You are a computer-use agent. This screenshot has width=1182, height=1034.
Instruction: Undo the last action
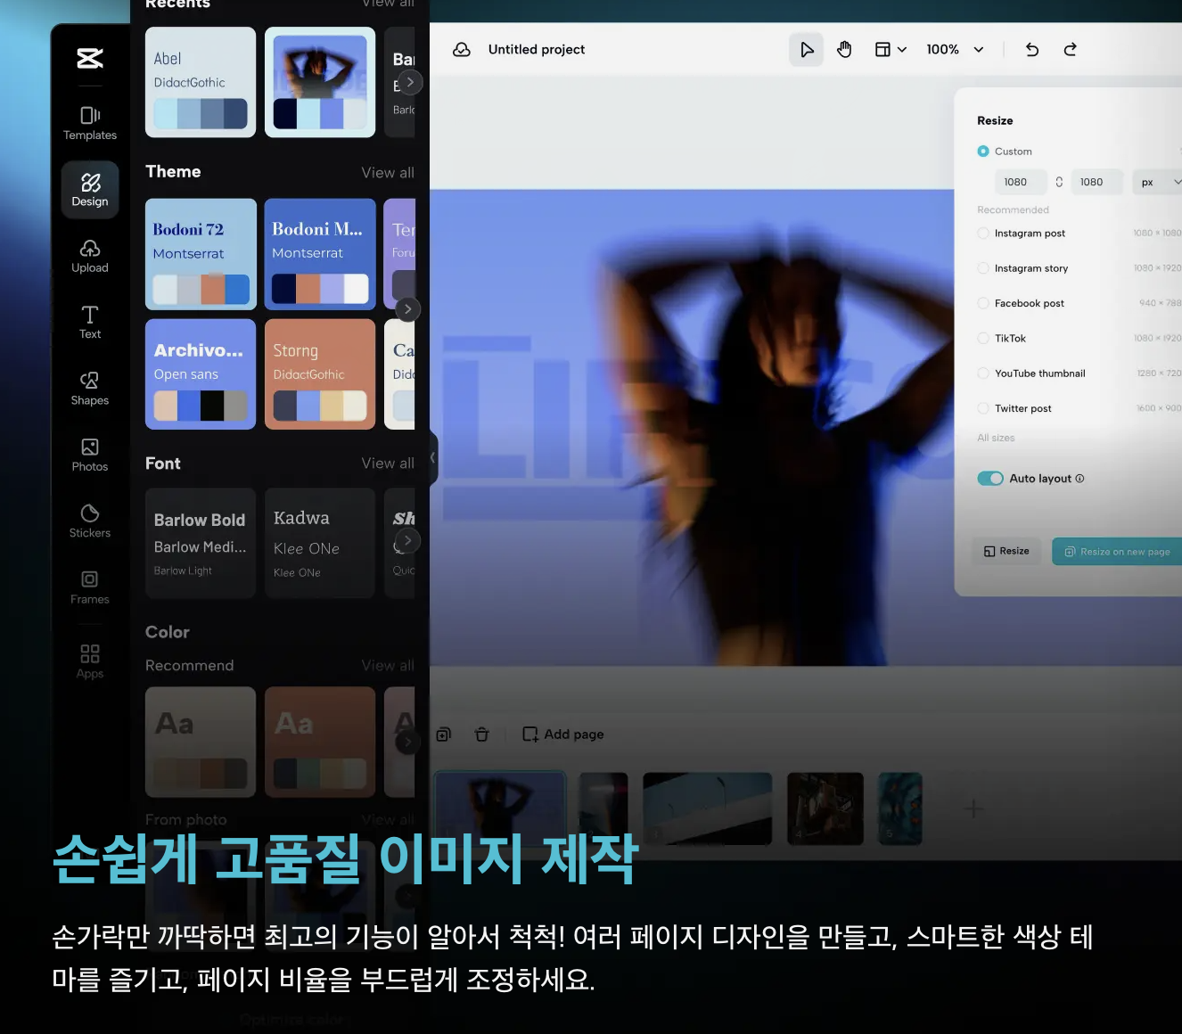[1032, 50]
